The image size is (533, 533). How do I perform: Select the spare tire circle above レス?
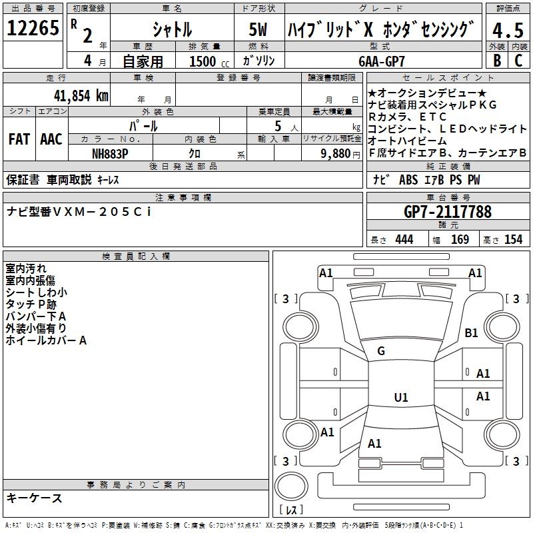click(291, 486)
